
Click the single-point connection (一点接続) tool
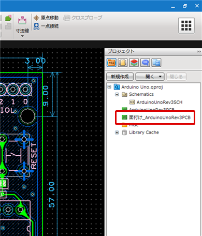[x=46, y=26]
